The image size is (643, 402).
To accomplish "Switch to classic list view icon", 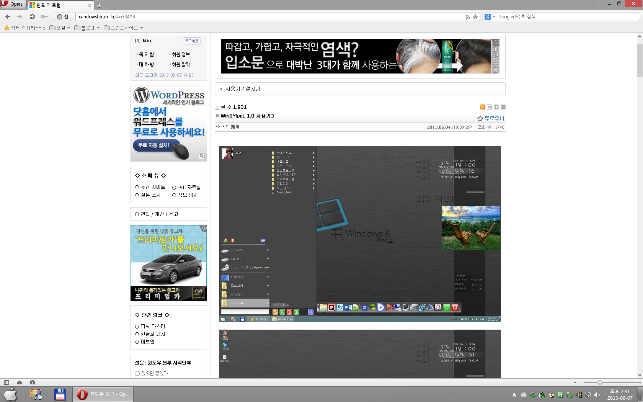I will (x=489, y=107).
